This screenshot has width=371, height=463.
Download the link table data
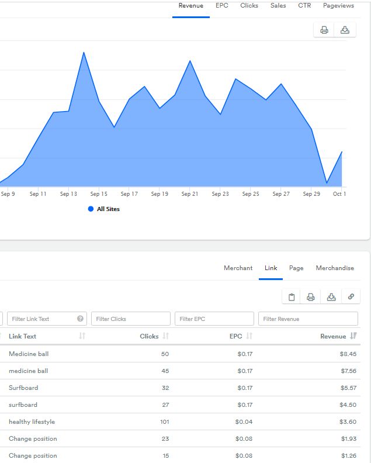tap(331, 297)
